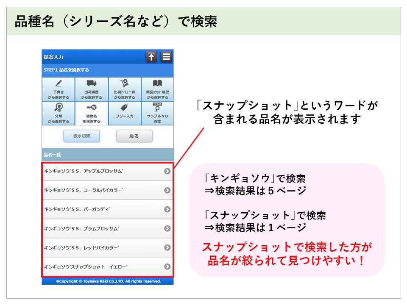Select the サンプルNO指定 tile
Image resolution: width=407 pixels, height=305 pixels.
click(157, 114)
